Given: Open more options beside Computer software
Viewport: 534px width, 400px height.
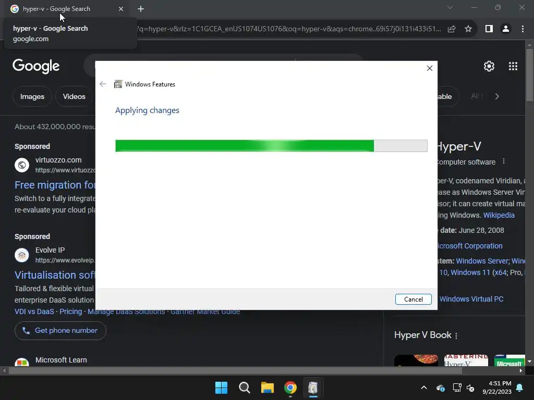Looking at the screenshot, I should [x=504, y=161].
